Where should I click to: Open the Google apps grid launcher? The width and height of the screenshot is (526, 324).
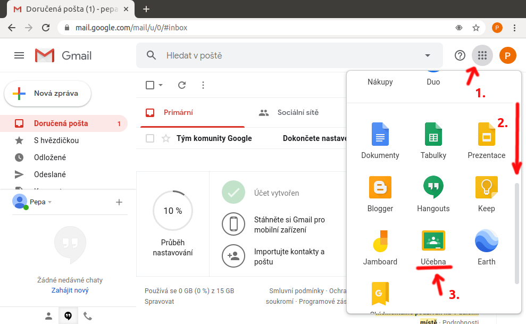click(x=482, y=55)
